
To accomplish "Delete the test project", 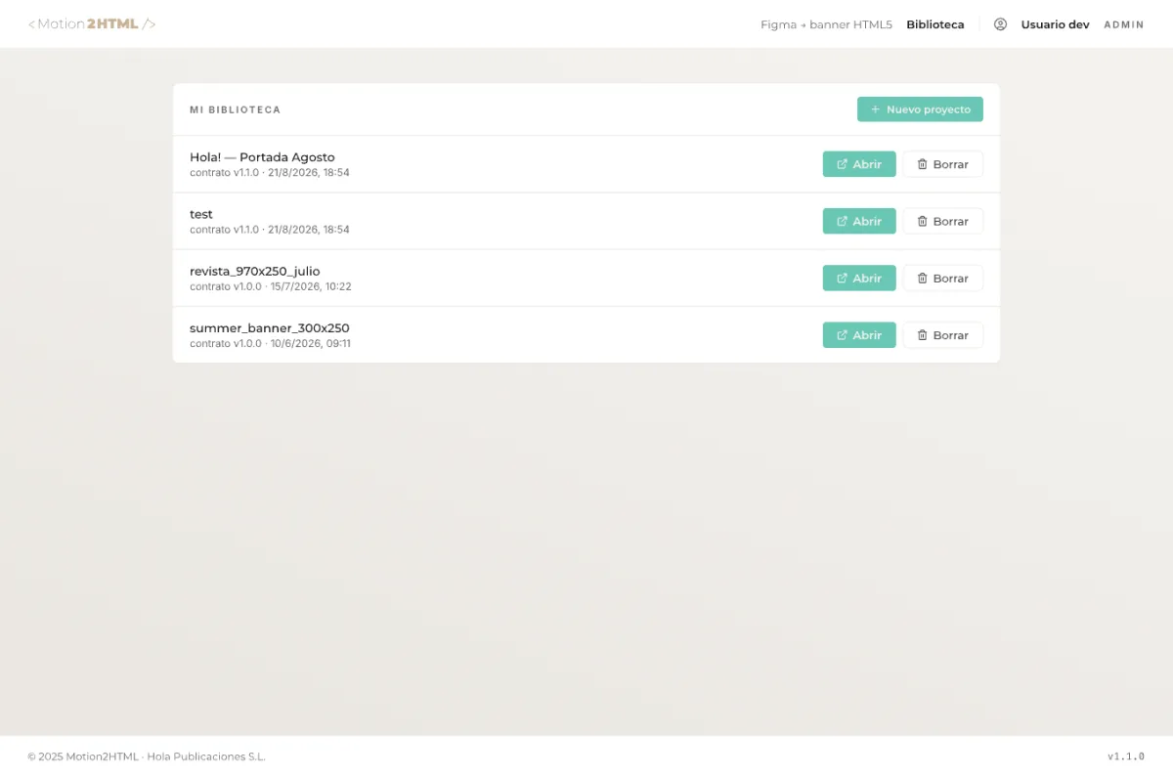I will coord(942,221).
